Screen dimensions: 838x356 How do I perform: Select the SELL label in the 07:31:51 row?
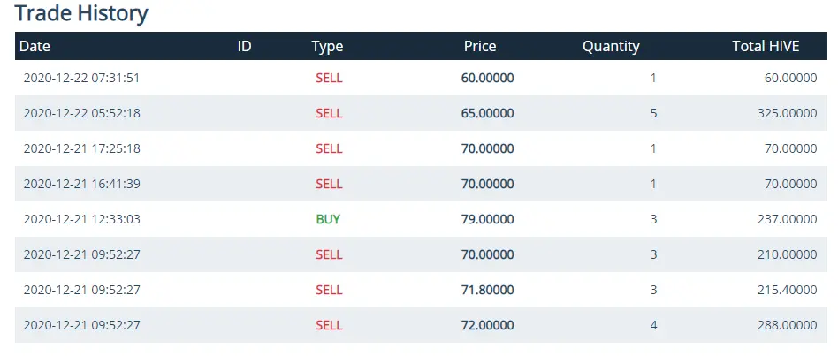point(329,78)
